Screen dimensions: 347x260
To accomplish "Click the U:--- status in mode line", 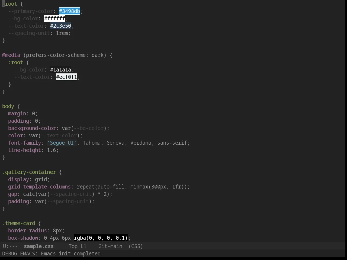I will coord(10,246).
